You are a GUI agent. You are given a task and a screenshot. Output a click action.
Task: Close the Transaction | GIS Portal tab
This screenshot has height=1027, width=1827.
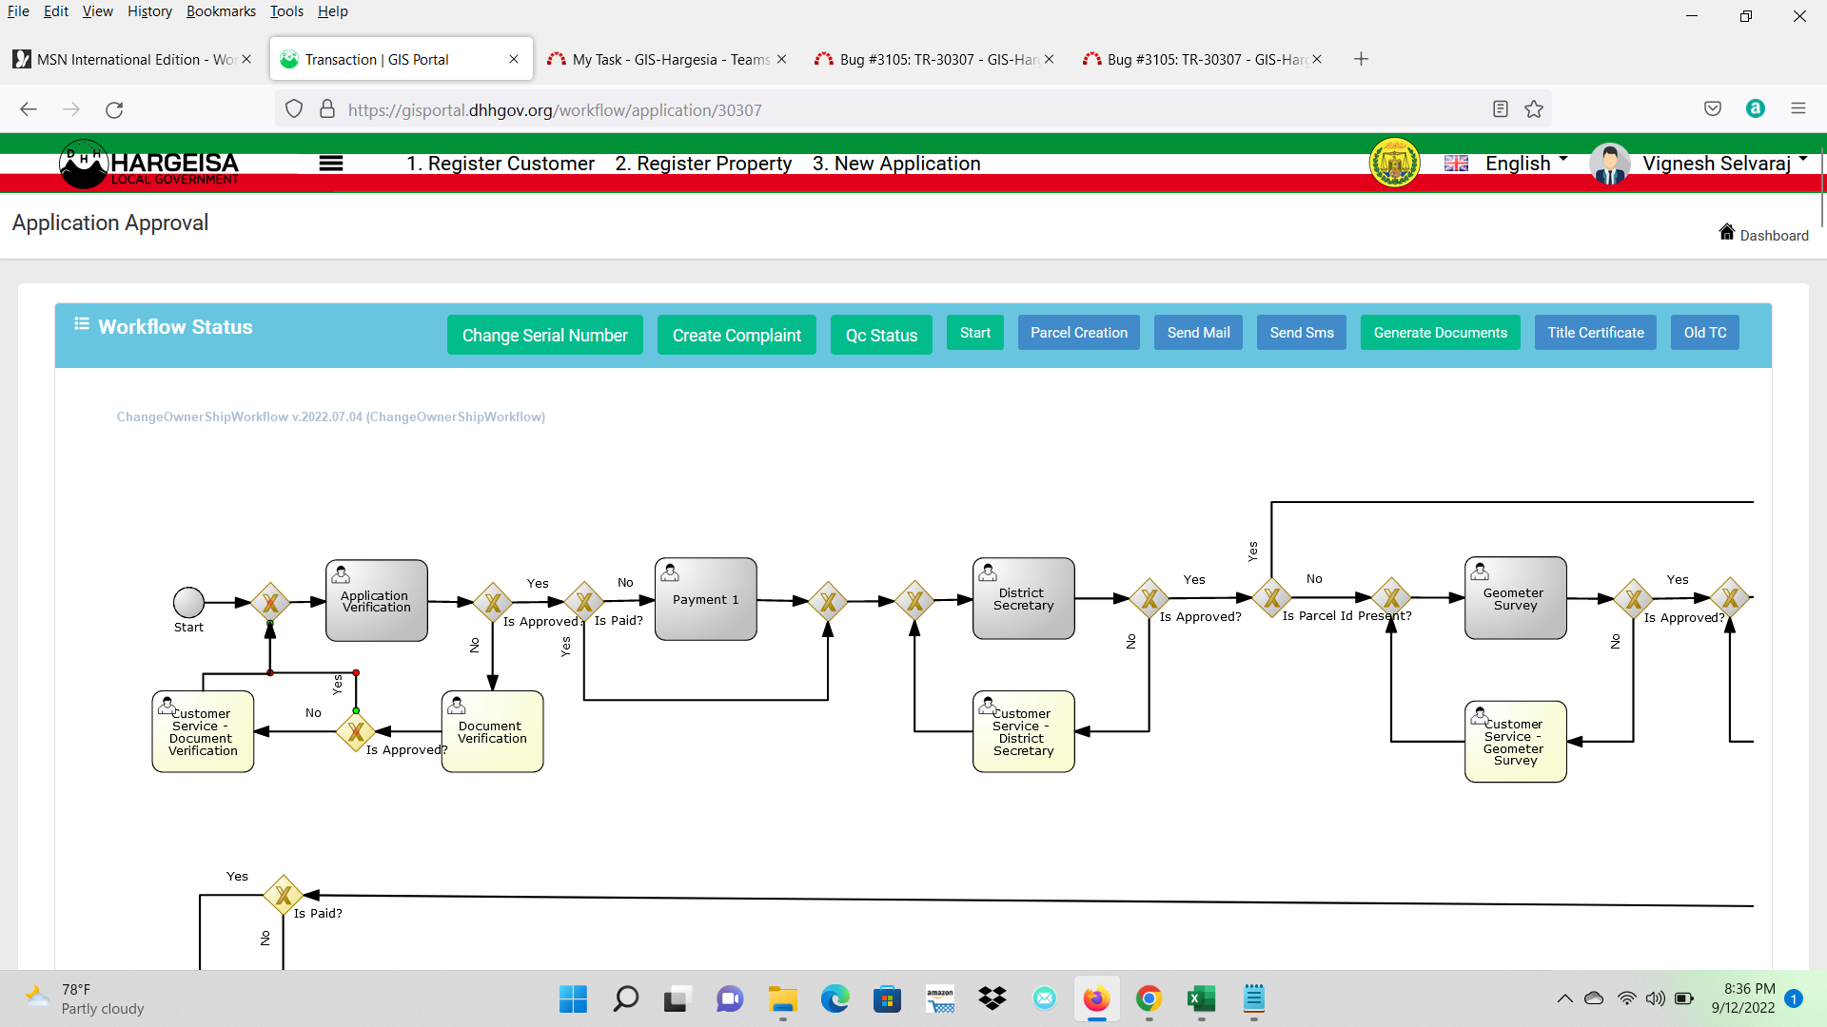pos(514,59)
